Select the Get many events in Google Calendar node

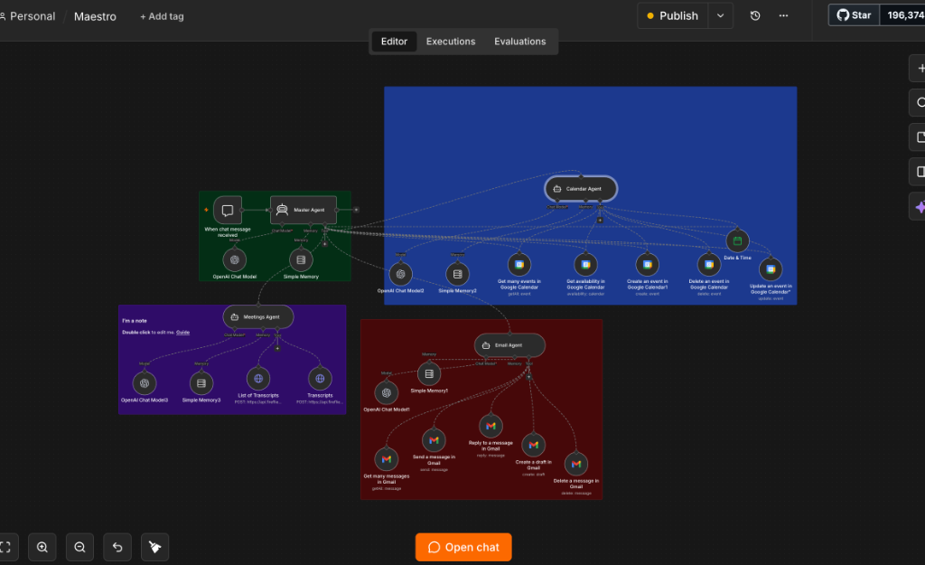coord(519,265)
